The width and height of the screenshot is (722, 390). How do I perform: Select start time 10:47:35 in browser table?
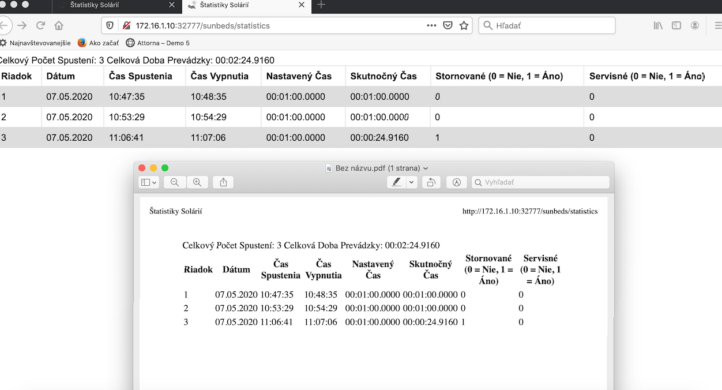[x=127, y=97]
